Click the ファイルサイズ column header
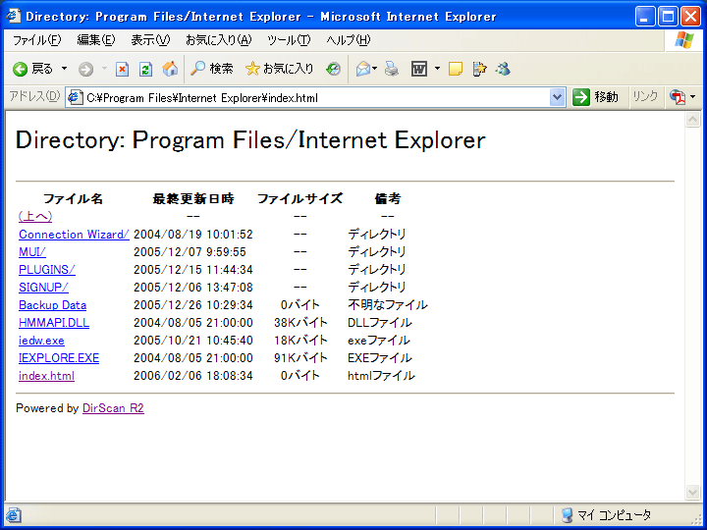Viewport: 707px width, 530px height. tap(299, 198)
